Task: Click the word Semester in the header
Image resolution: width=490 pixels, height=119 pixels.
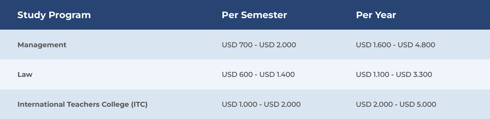Action: tap(264, 15)
